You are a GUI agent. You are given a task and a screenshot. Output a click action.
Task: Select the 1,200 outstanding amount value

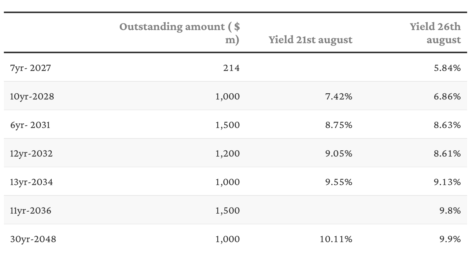(x=228, y=153)
